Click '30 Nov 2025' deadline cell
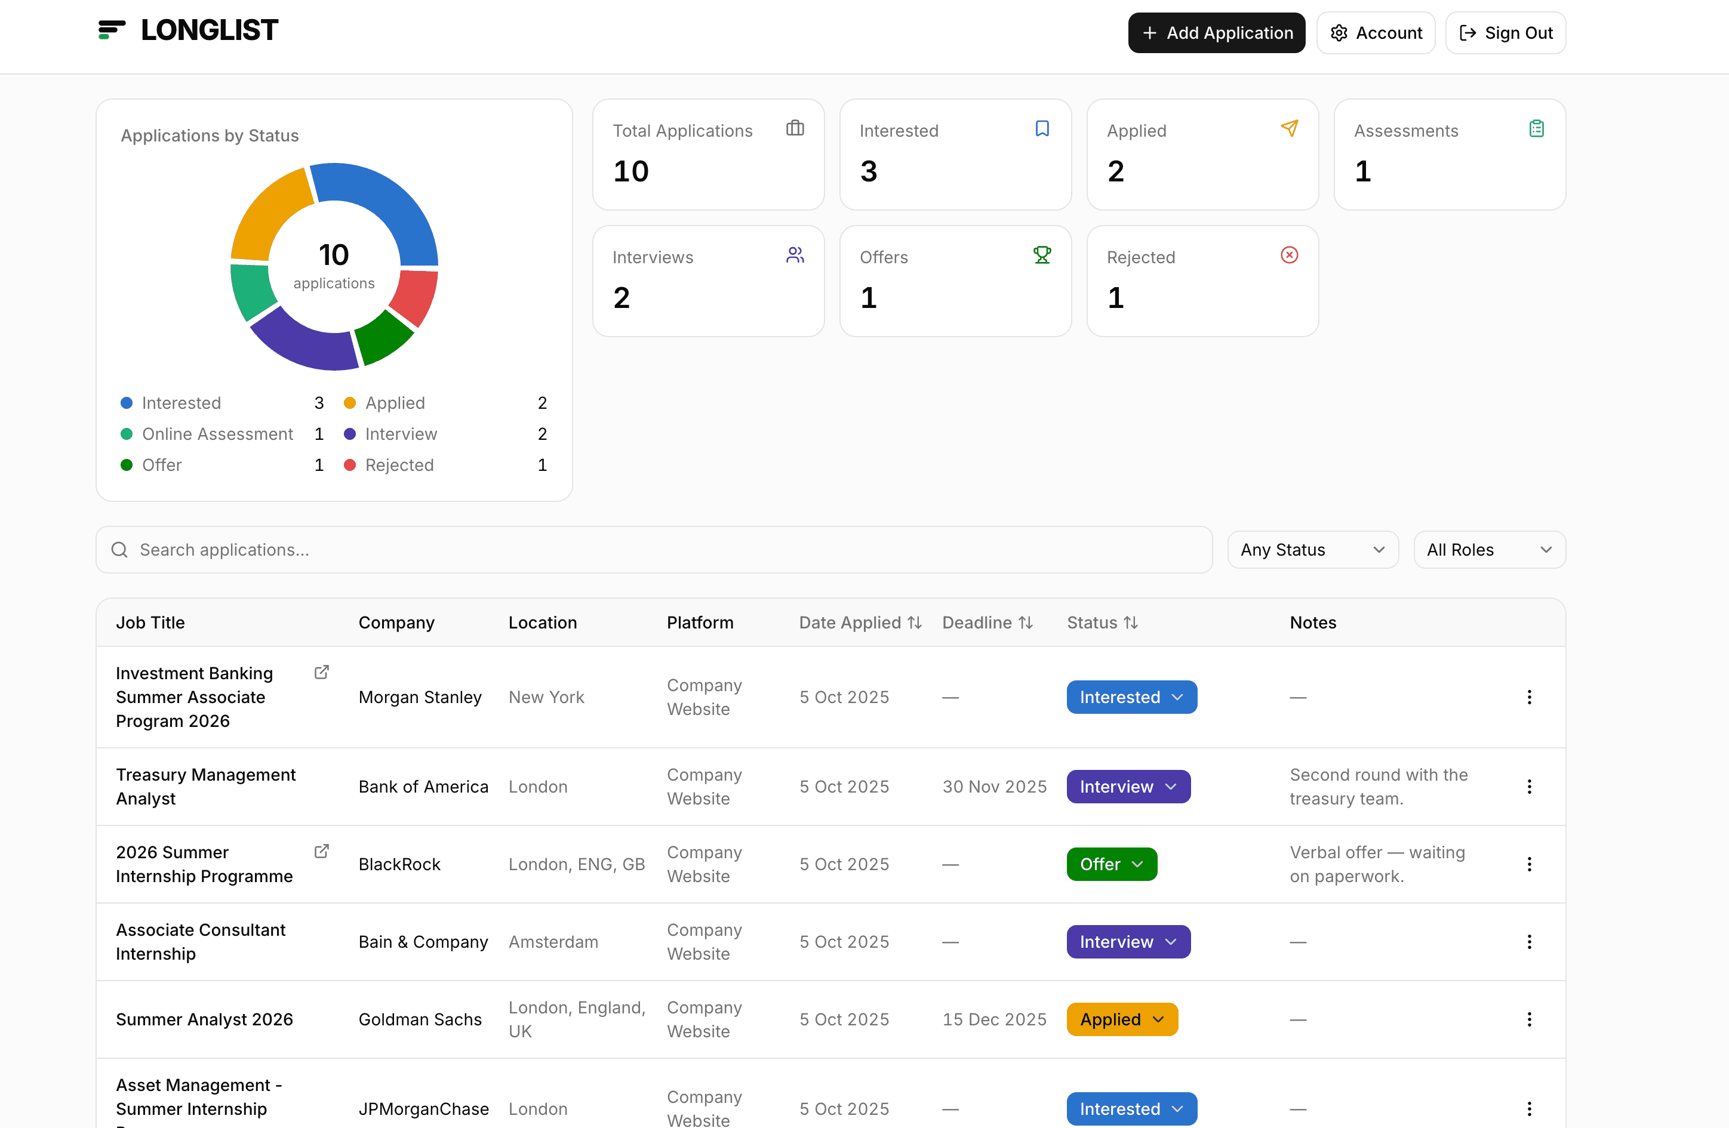The height and width of the screenshot is (1128, 1729). tap(995, 787)
